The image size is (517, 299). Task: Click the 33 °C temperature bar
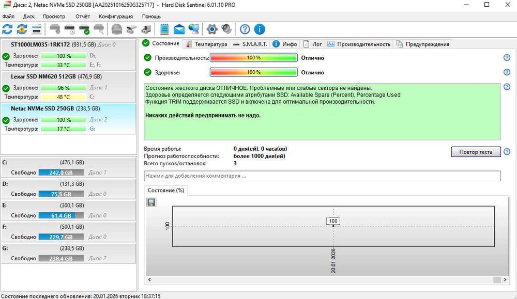64,65
